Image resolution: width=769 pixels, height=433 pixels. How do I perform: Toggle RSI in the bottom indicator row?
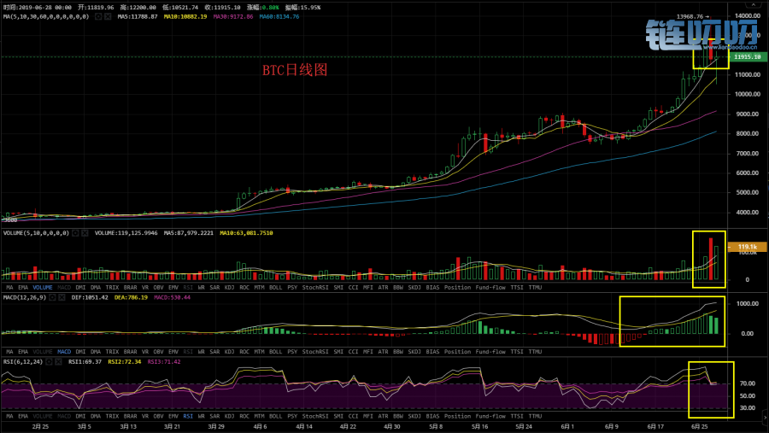[187, 416]
